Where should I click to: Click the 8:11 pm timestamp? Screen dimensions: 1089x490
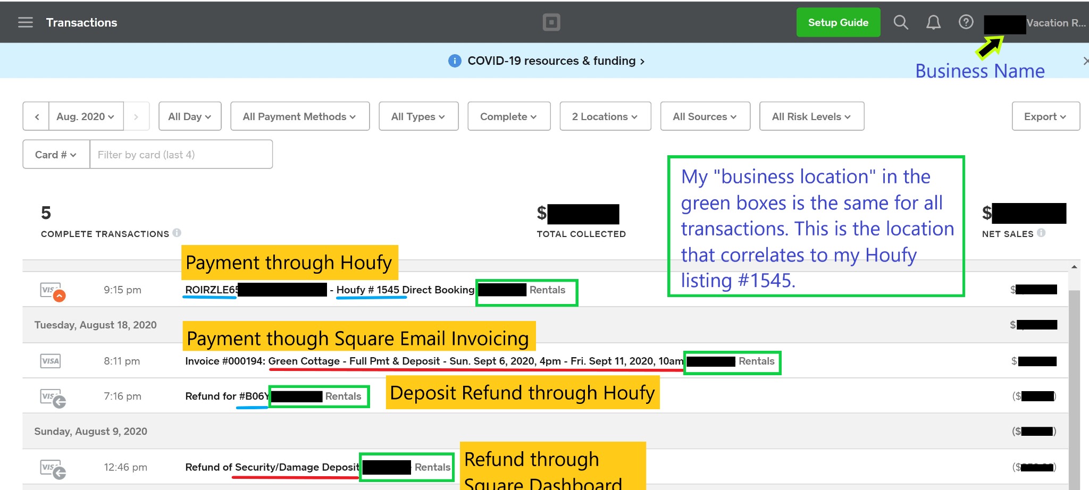pyautogui.click(x=122, y=361)
